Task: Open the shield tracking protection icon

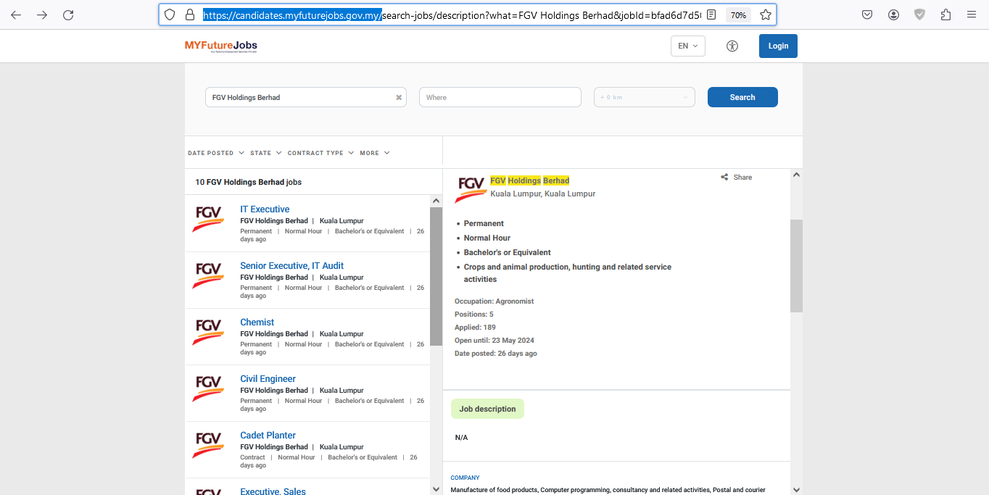Action: coord(170,14)
